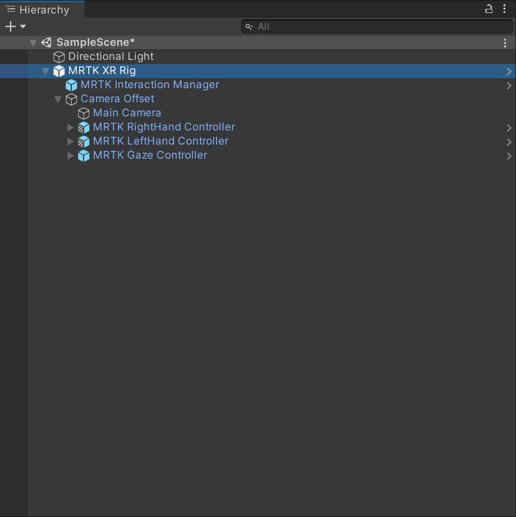The height and width of the screenshot is (517, 516).
Task: Collapse the SampleScene disclosure triangle
Action: (x=34, y=42)
